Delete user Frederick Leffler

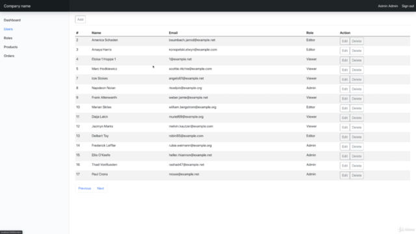(357, 146)
